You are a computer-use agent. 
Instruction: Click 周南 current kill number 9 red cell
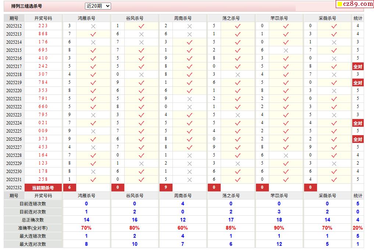[x=166, y=187]
